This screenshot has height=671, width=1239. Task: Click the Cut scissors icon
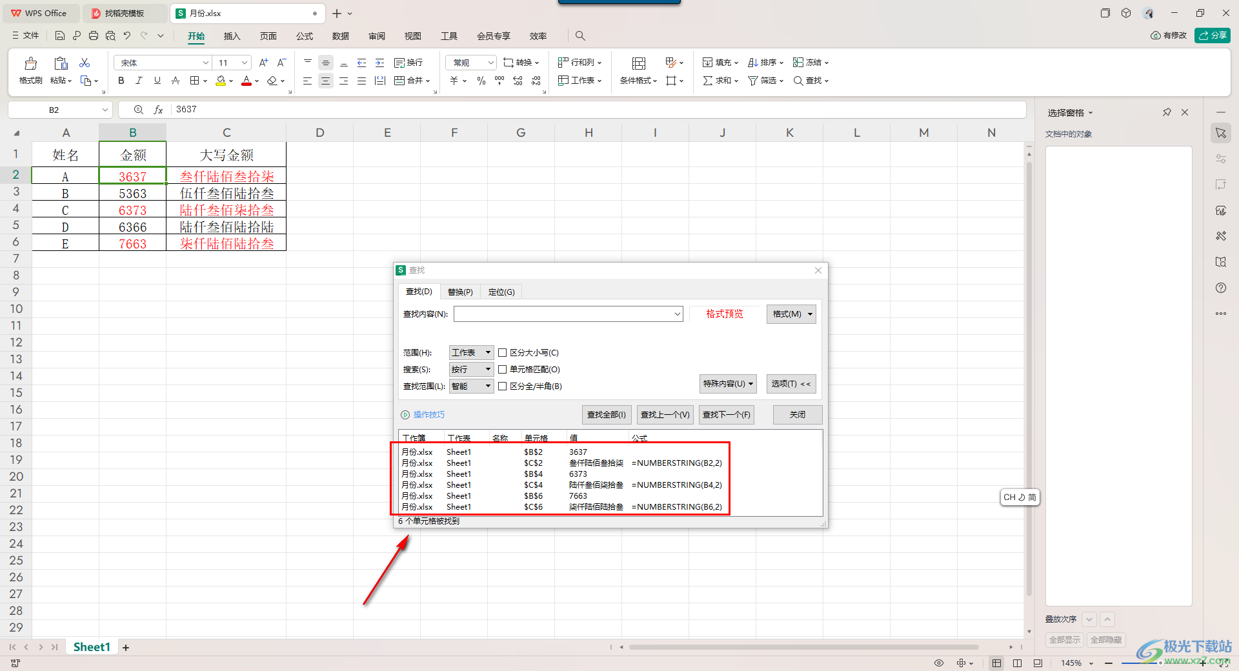pos(85,63)
